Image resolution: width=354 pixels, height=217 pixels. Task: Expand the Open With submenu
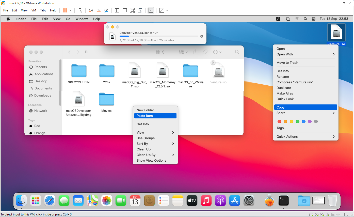click(306, 54)
